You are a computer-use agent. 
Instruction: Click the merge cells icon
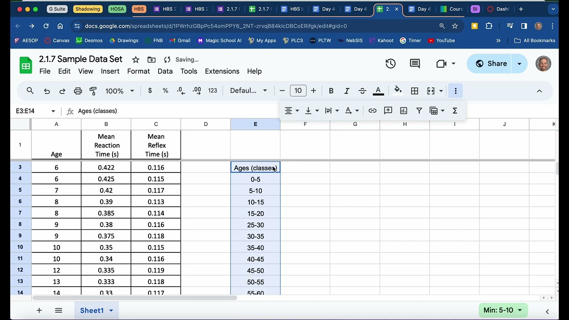431,91
